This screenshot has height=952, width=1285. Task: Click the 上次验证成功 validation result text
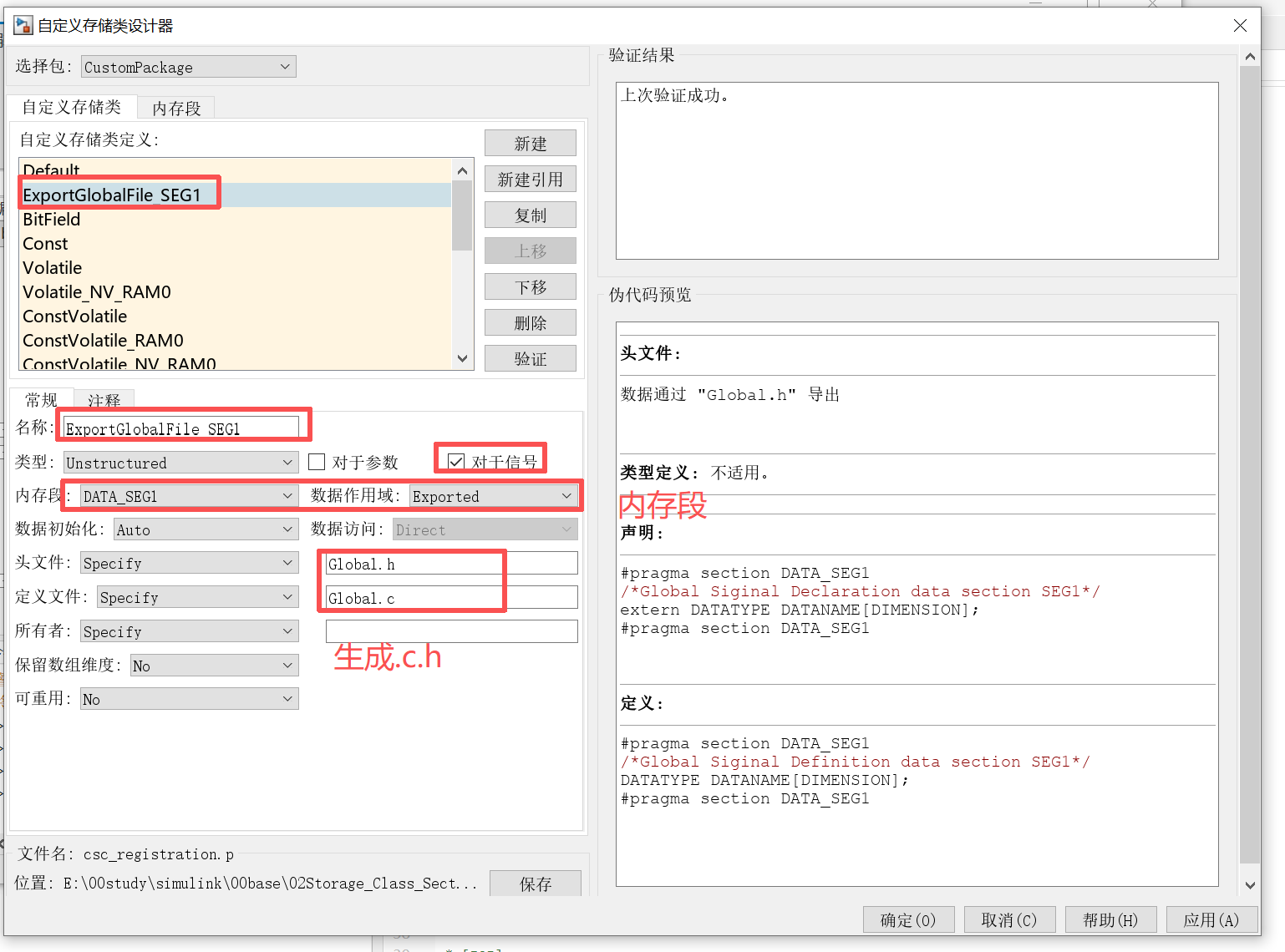pos(675,95)
